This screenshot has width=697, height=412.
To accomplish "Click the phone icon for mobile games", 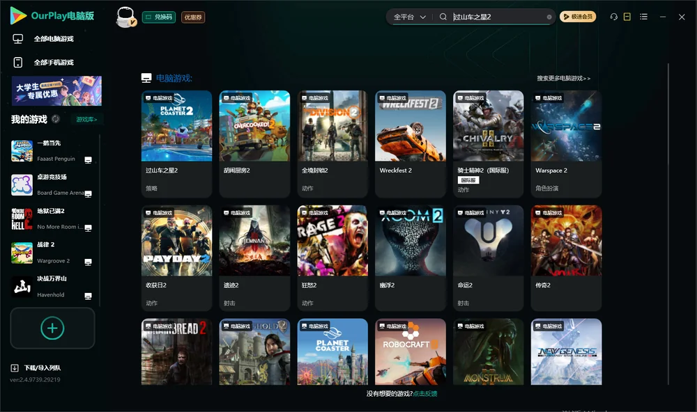I will click(18, 62).
